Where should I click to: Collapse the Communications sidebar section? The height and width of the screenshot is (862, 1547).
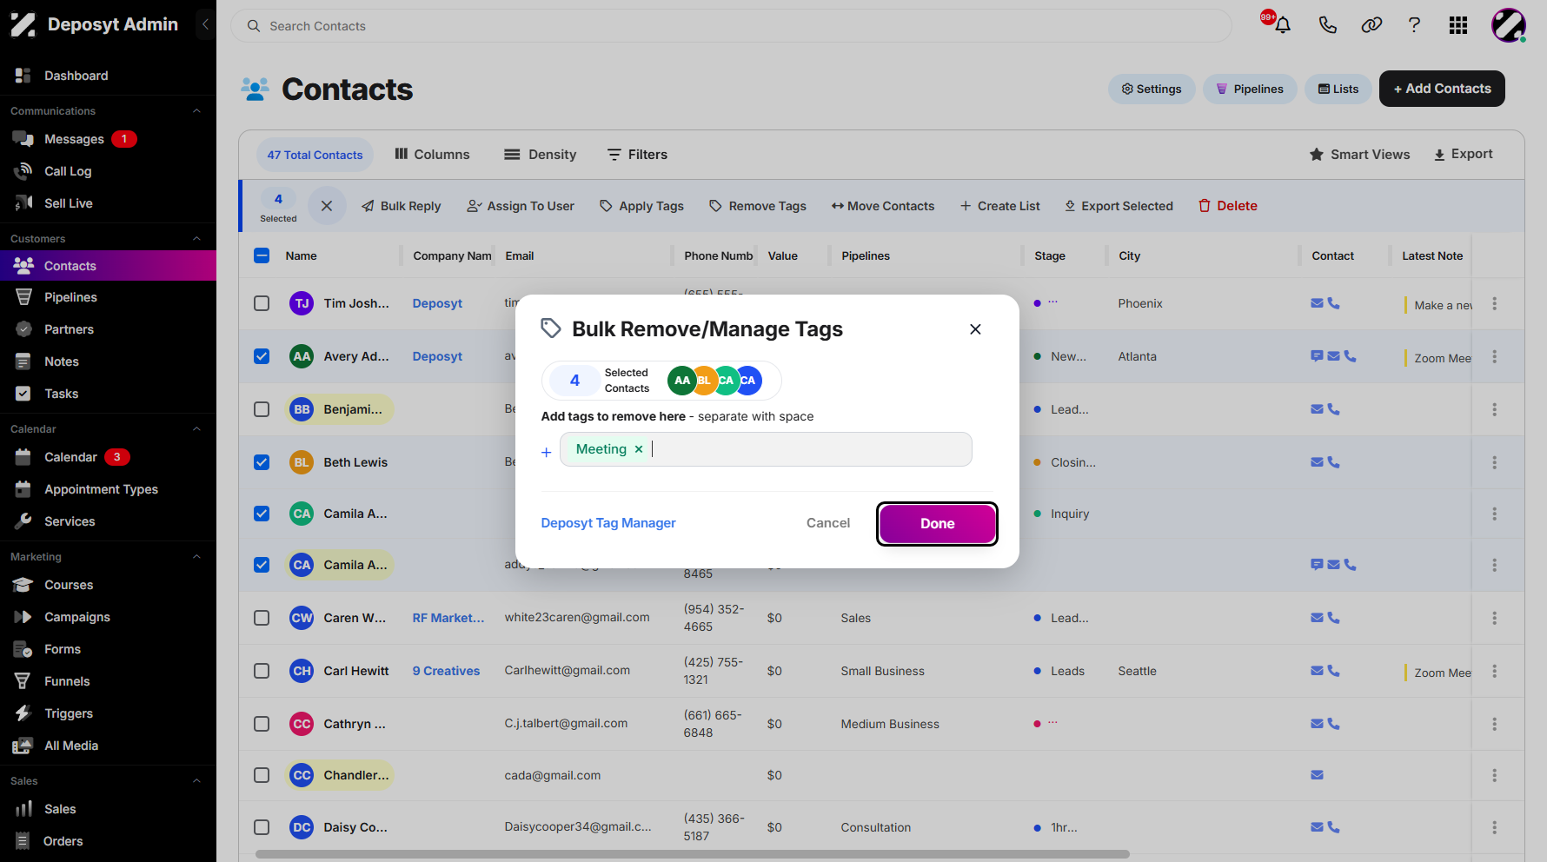(196, 111)
